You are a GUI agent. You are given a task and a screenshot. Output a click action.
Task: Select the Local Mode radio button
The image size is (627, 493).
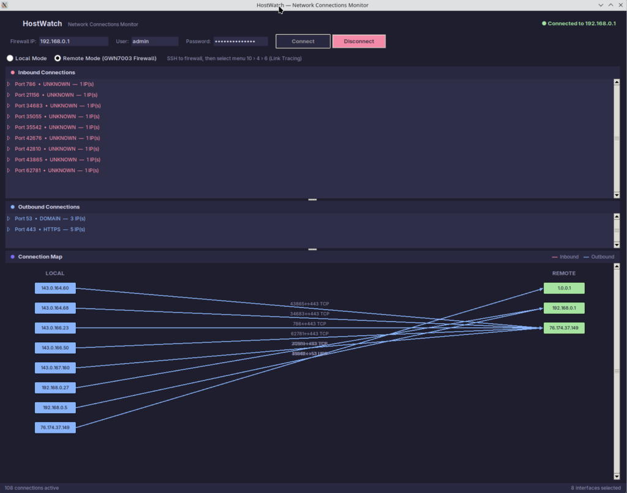click(x=10, y=58)
